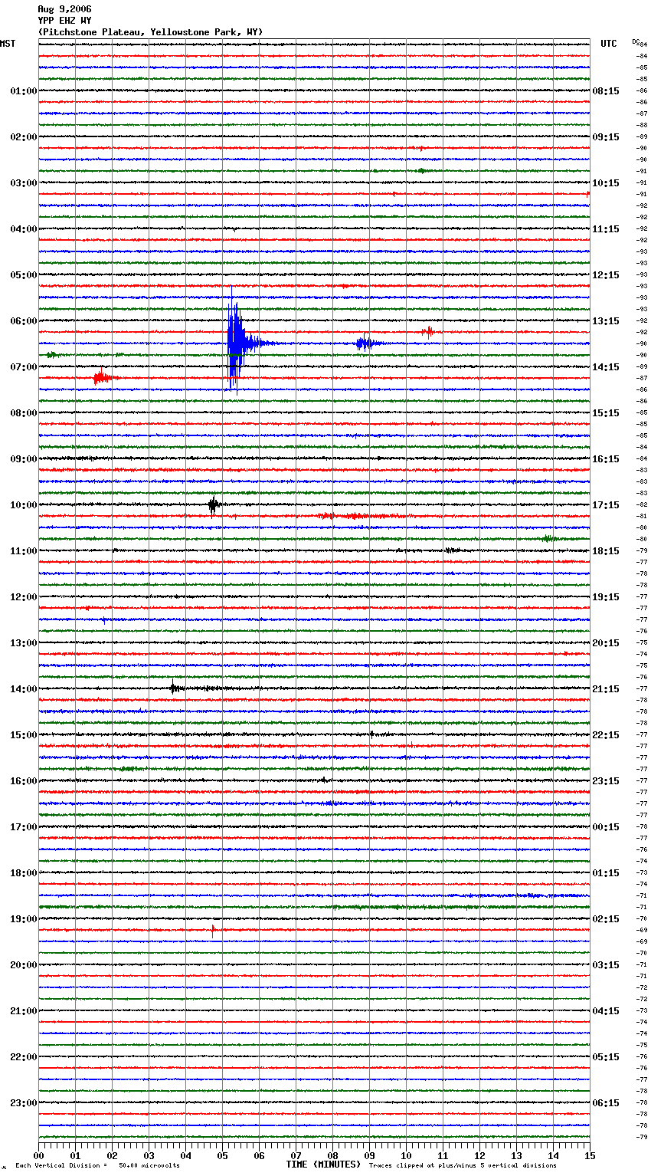The height and width of the screenshot is (1176, 651).
Task: Select the 09:00 MST time label
Action: click(x=24, y=459)
